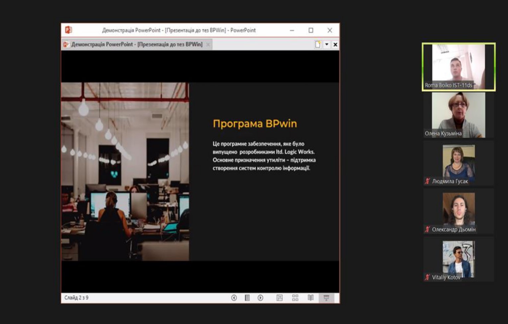Click muted mic icon for Людмила Гусак
The height and width of the screenshot is (324, 508).
coord(427,181)
